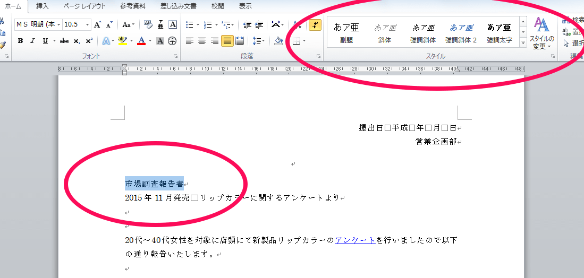The image size is (584, 278).
Task: Toggle Italic formatting
Action: 32,41
